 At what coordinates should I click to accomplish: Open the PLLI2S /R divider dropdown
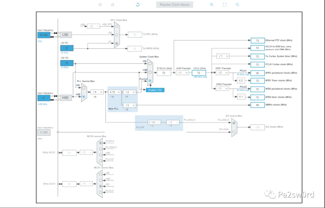coord(173,122)
